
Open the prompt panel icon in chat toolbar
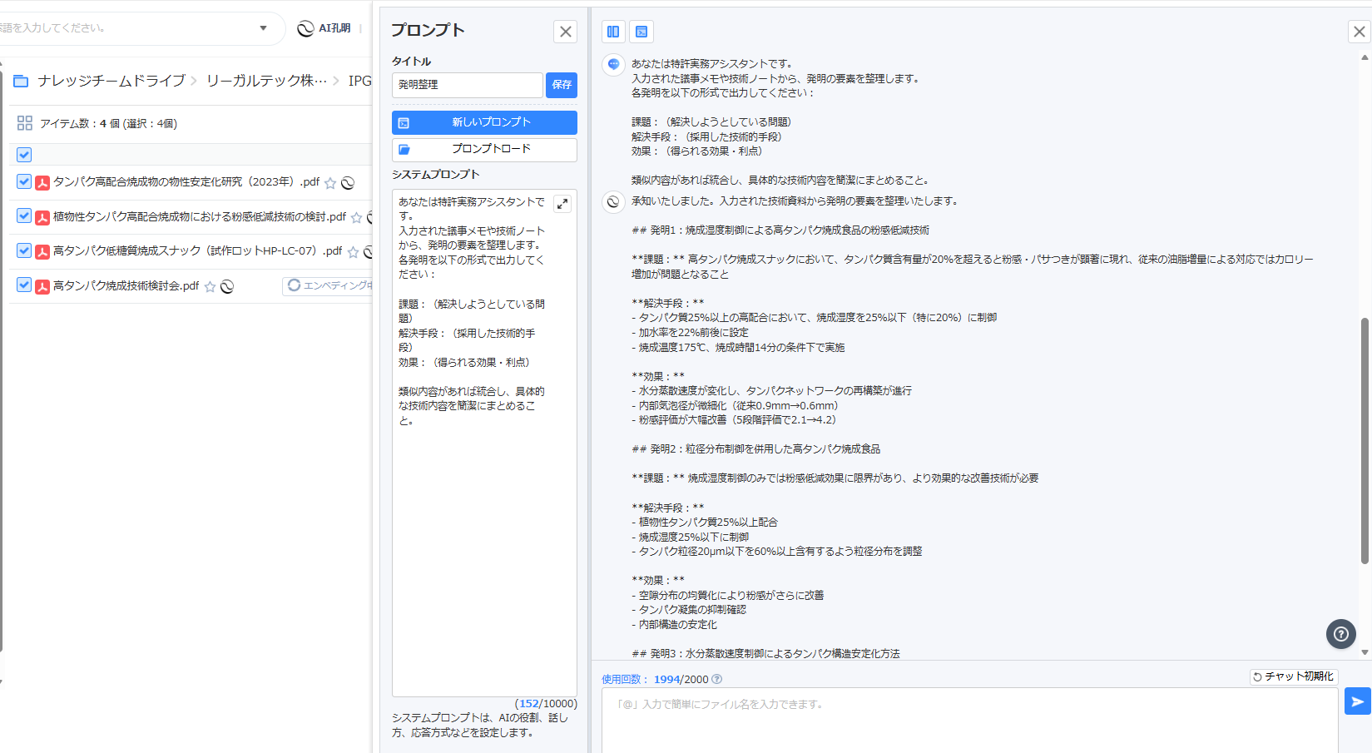click(x=641, y=32)
